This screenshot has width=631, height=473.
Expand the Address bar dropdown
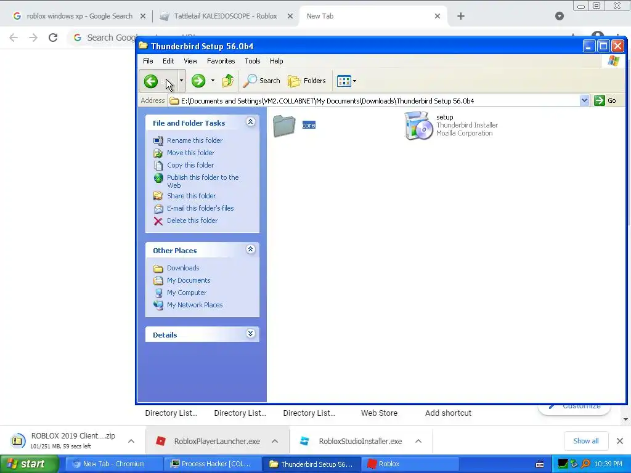pyautogui.click(x=584, y=100)
